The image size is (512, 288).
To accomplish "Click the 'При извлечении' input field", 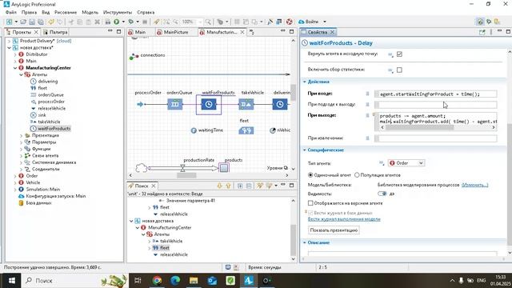I will pyautogui.click(x=436, y=138).
